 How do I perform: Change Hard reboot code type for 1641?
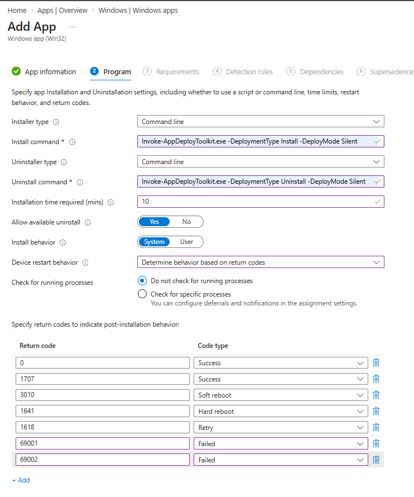pos(281,411)
